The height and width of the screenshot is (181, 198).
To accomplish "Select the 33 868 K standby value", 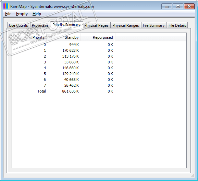I will tap(72, 62).
